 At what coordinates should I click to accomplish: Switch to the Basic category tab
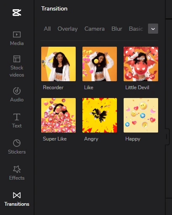[136, 29]
